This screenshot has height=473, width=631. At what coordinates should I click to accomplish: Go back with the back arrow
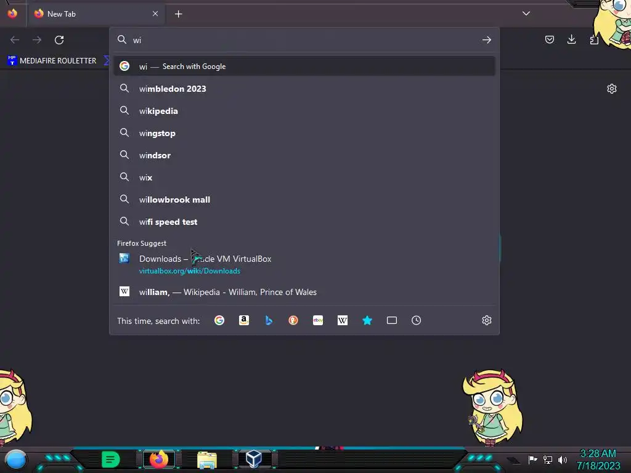point(15,40)
